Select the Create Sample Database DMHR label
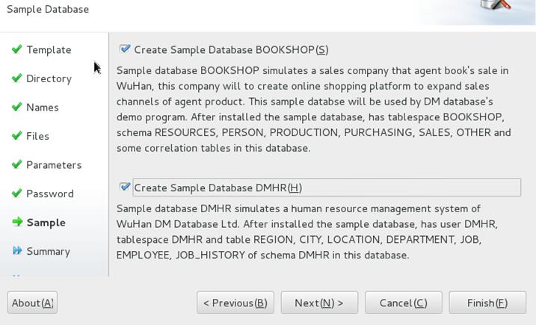The width and height of the screenshot is (536, 325). (x=218, y=188)
